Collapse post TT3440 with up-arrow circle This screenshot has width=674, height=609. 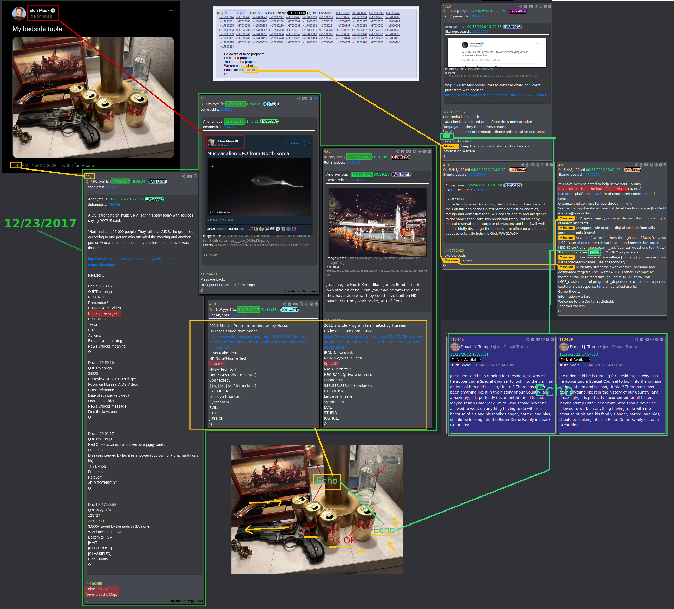[548, 340]
